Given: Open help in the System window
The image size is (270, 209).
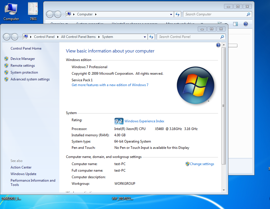Looking at the screenshot, I should [218, 45].
